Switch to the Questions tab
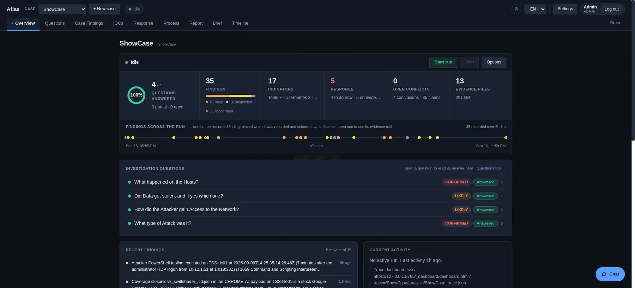This screenshot has width=635, height=288. tap(55, 23)
